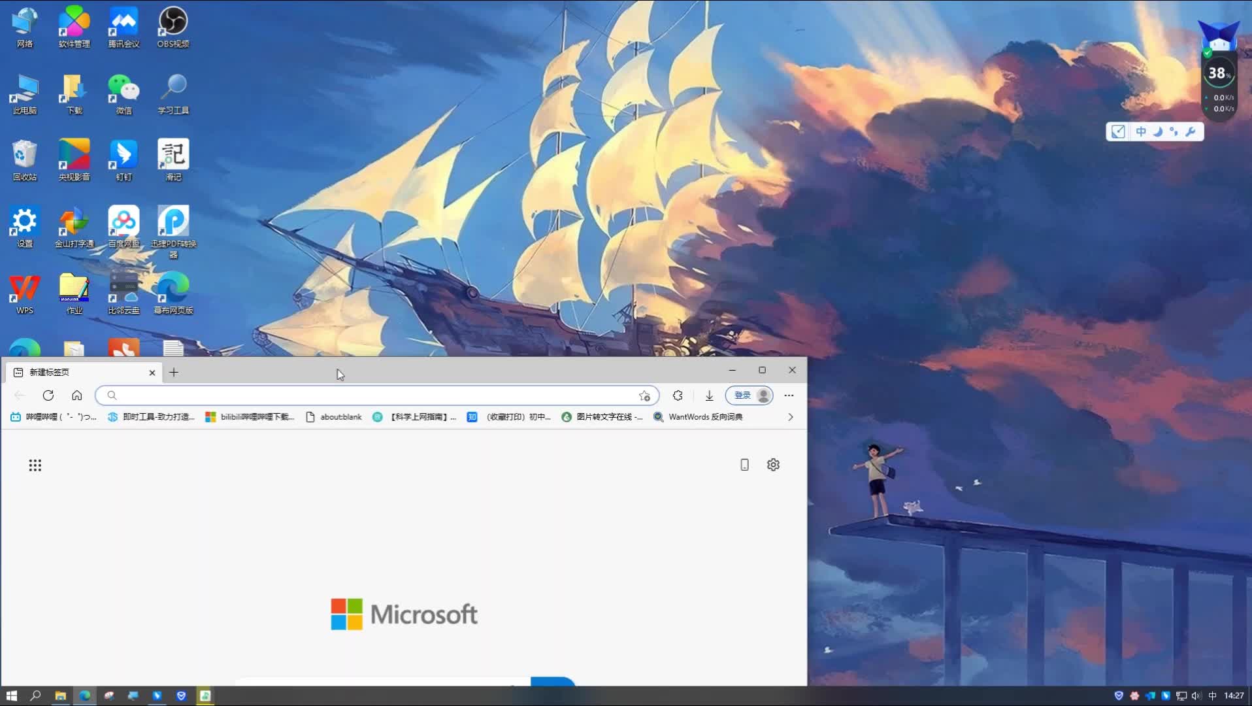Viewport: 1252px width, 706px height.
Task: Select the 金山打字通 desktop icon
Action: coord(74,227)
